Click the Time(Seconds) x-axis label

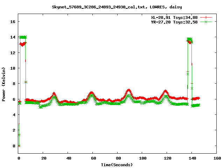117,165
